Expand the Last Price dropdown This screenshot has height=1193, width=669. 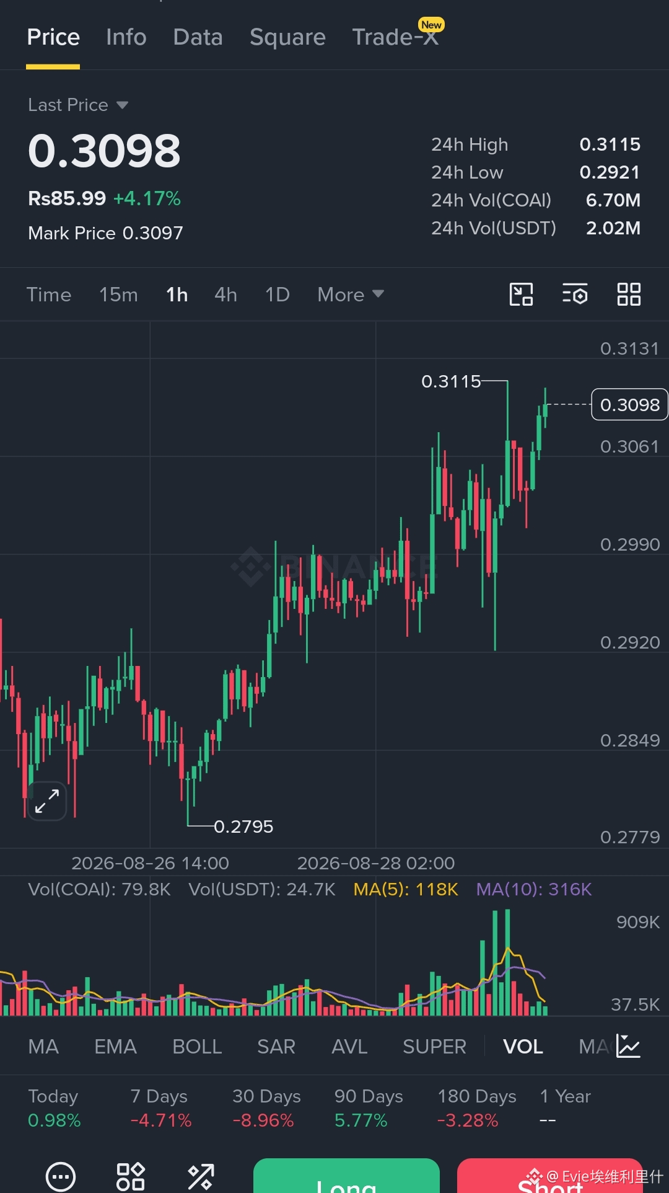[78, 105]
